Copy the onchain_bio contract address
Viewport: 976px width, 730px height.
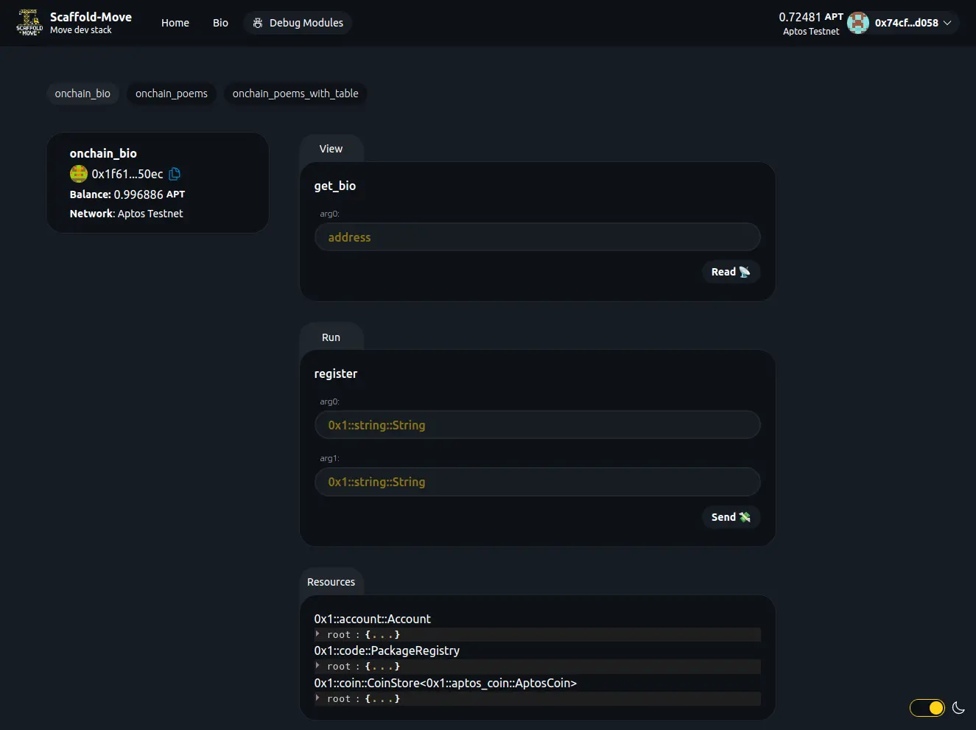click(175, 174)
